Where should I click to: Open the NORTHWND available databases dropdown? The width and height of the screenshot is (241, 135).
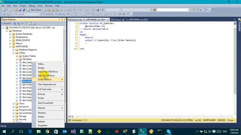tap(26, 14)
